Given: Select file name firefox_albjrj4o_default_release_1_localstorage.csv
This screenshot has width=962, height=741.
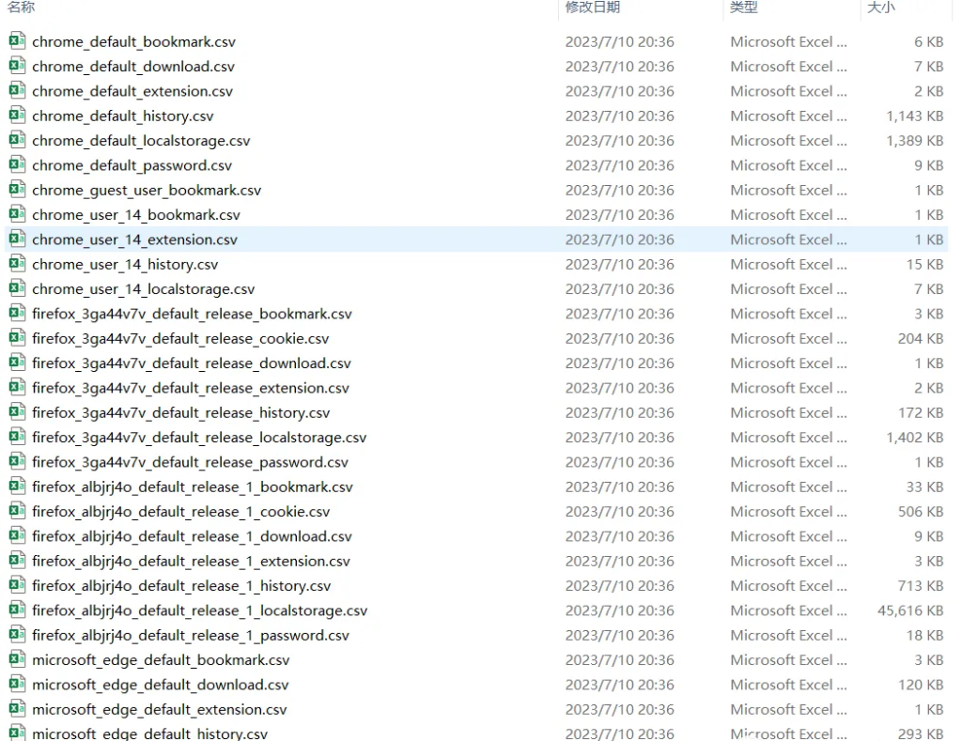Looking at the screenshot, I should point(200,611).
